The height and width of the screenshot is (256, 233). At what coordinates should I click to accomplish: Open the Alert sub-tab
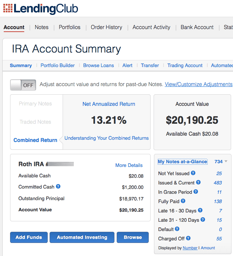tap(127, 66)
